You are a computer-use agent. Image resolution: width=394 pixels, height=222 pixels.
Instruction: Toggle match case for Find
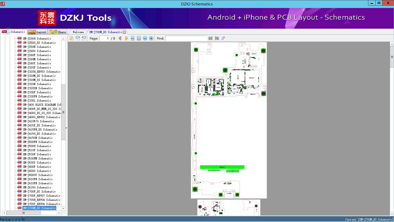(223, 38)
